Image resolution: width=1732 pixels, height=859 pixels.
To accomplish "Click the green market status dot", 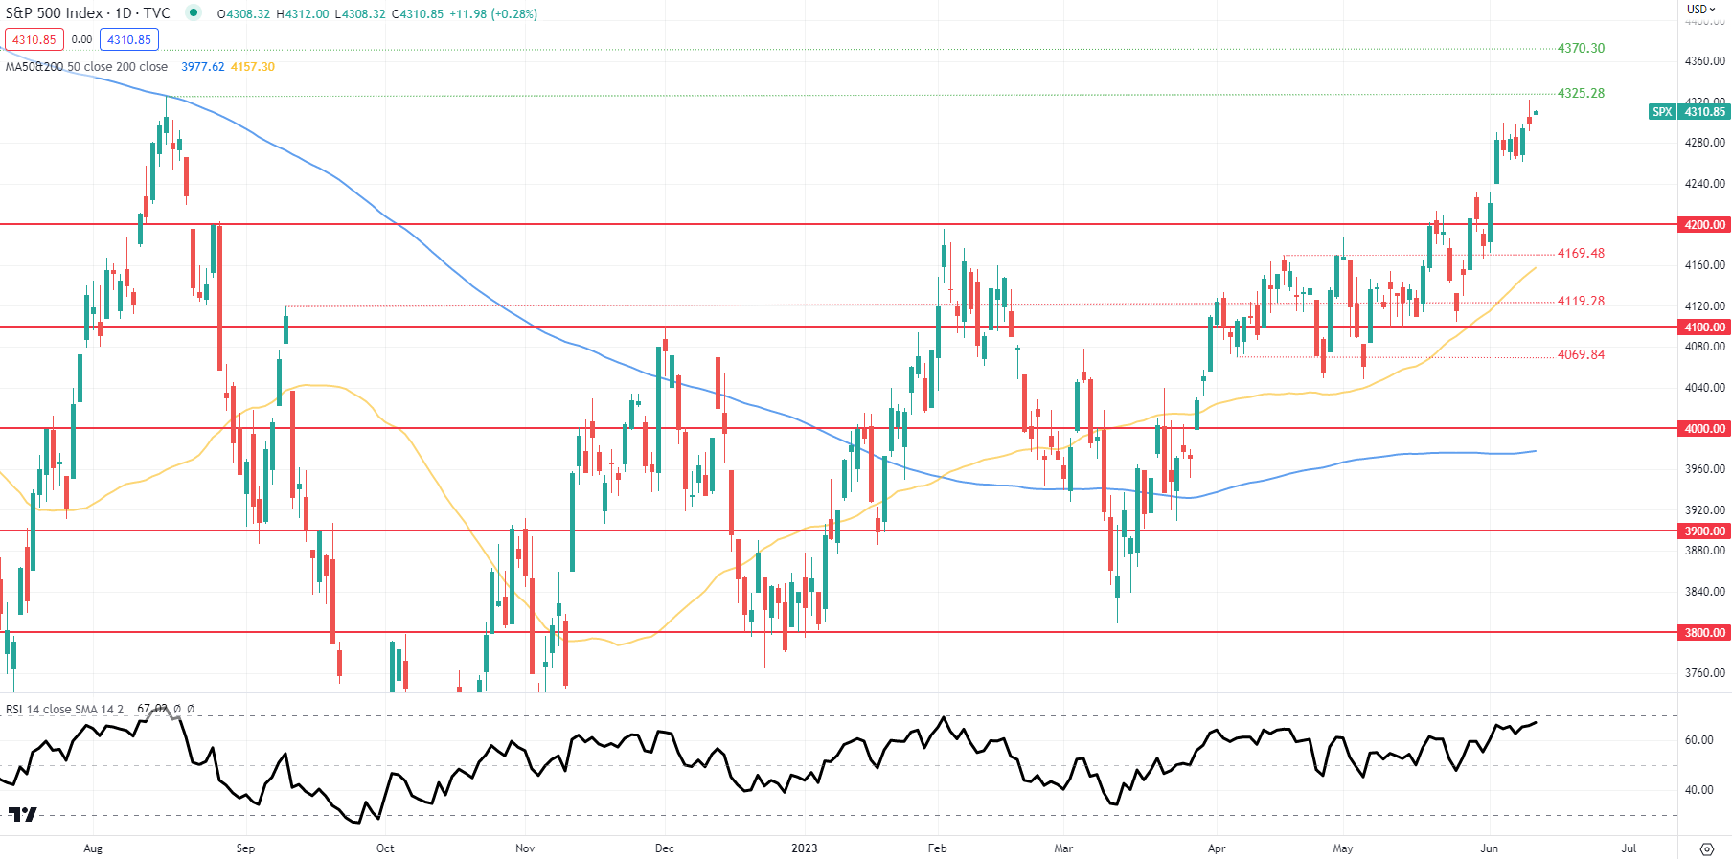I will 194,12.
